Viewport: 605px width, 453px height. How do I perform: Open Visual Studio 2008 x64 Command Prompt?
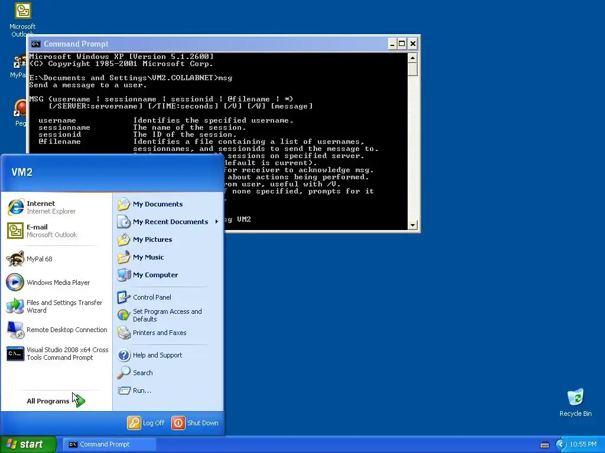point(57,354)
